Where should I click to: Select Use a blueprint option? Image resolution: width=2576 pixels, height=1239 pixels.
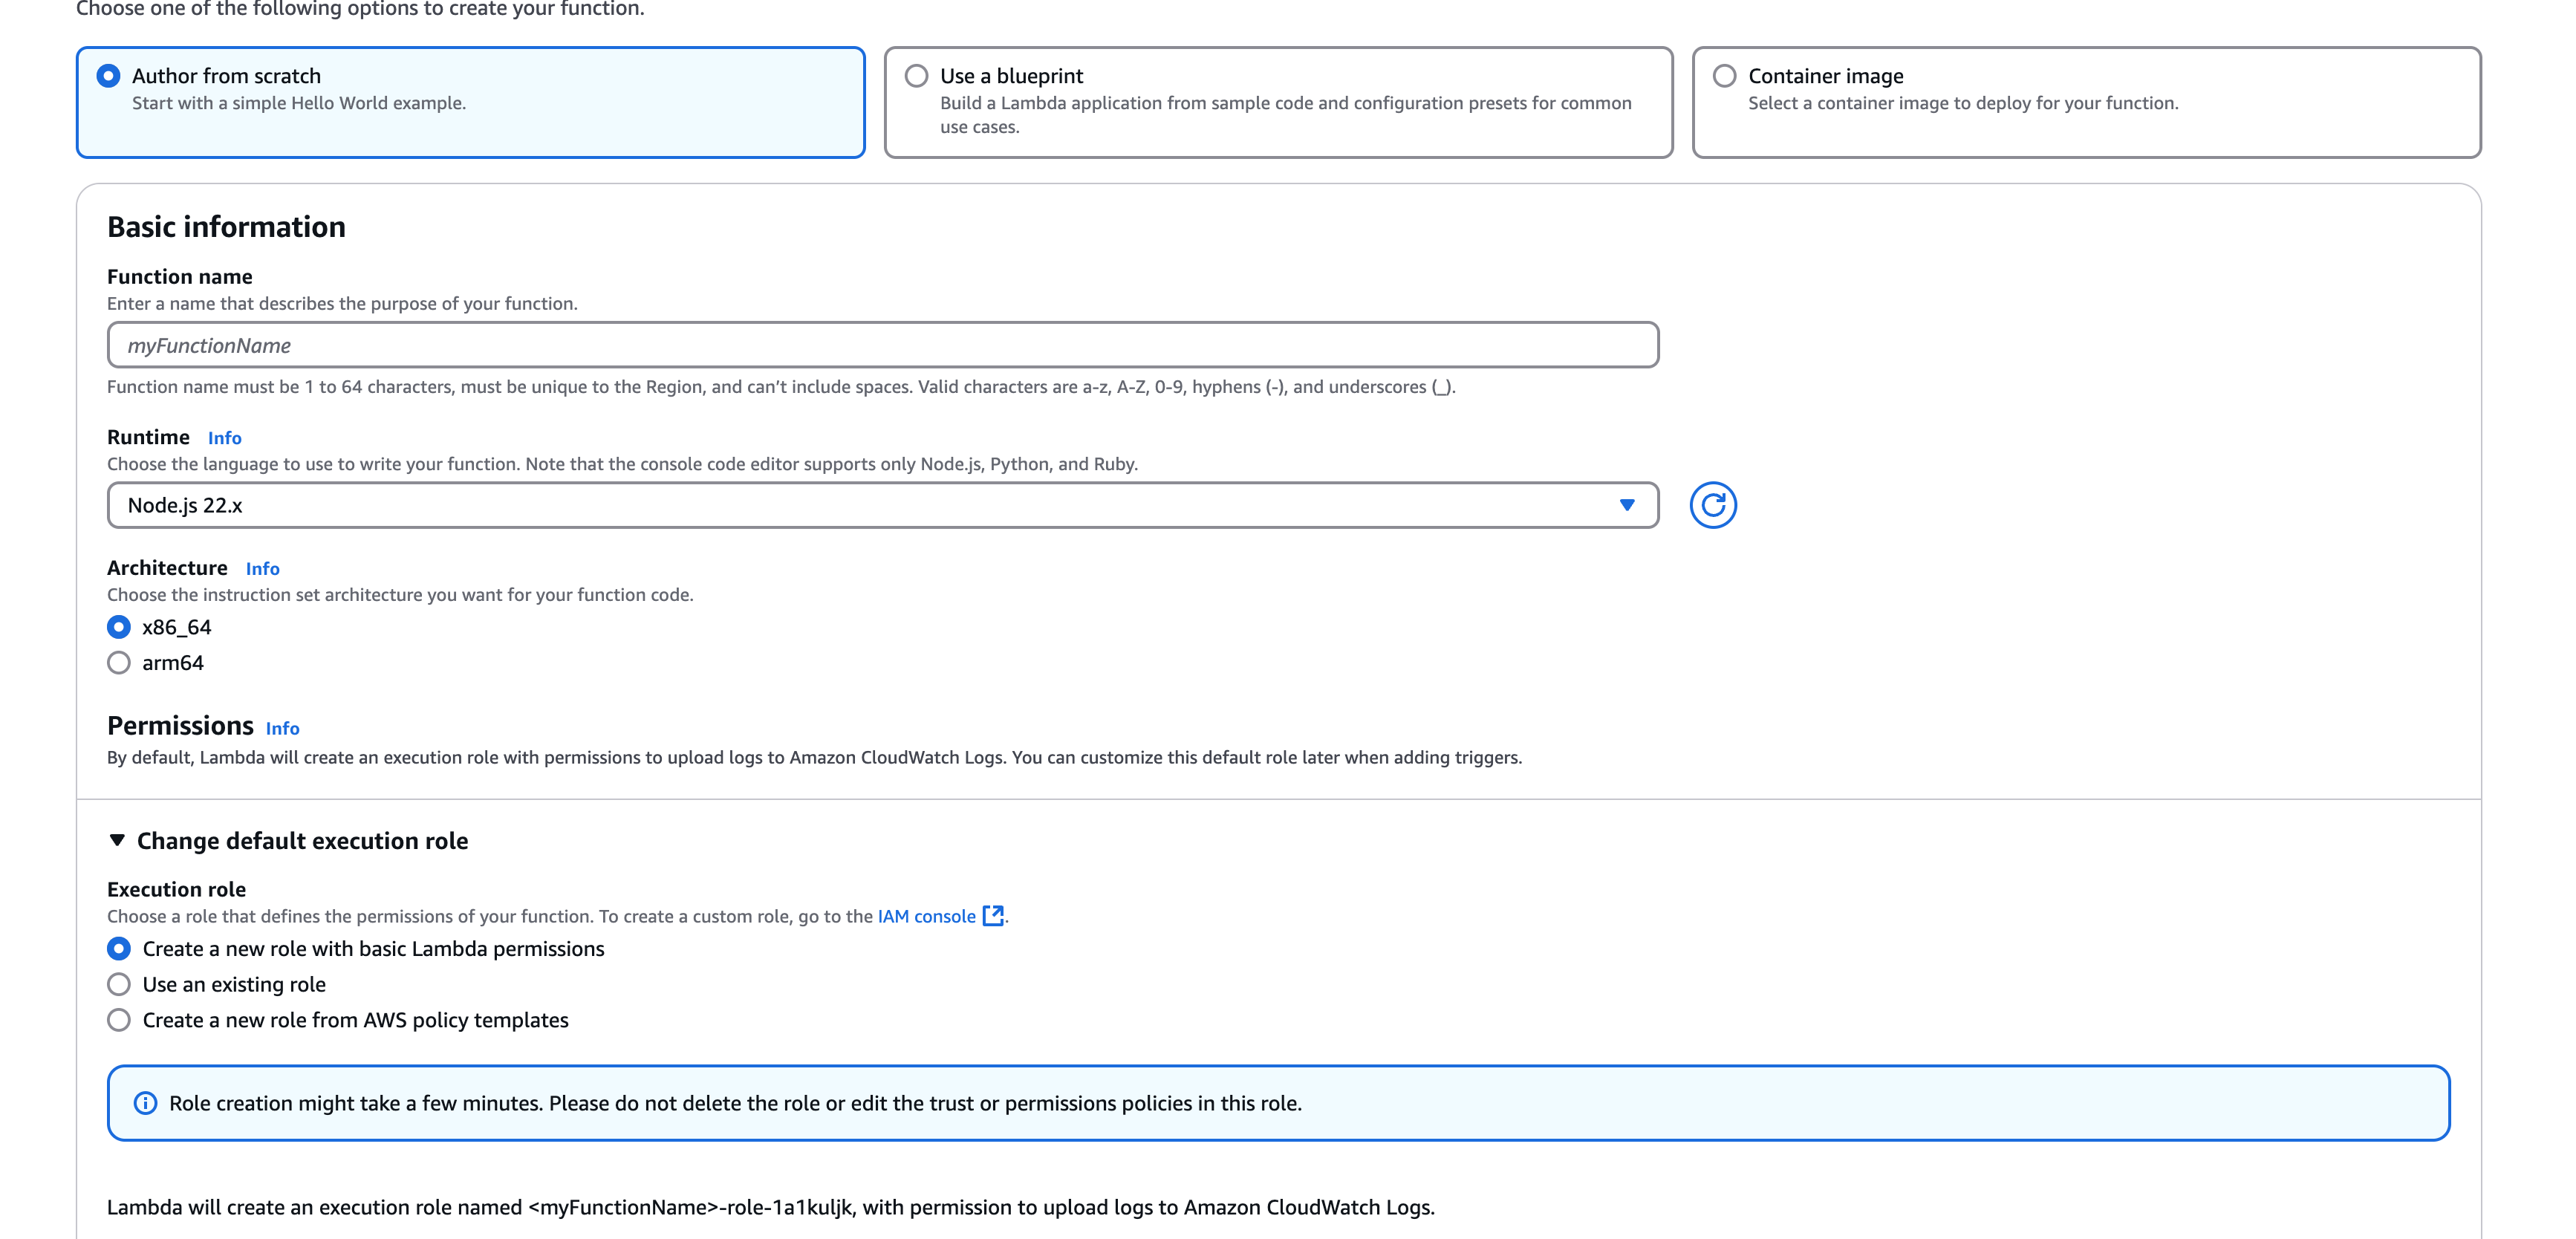point(916,76)
